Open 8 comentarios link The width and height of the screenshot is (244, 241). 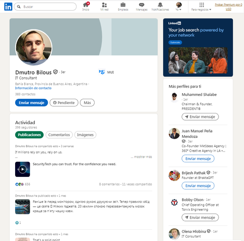[109, 184]
